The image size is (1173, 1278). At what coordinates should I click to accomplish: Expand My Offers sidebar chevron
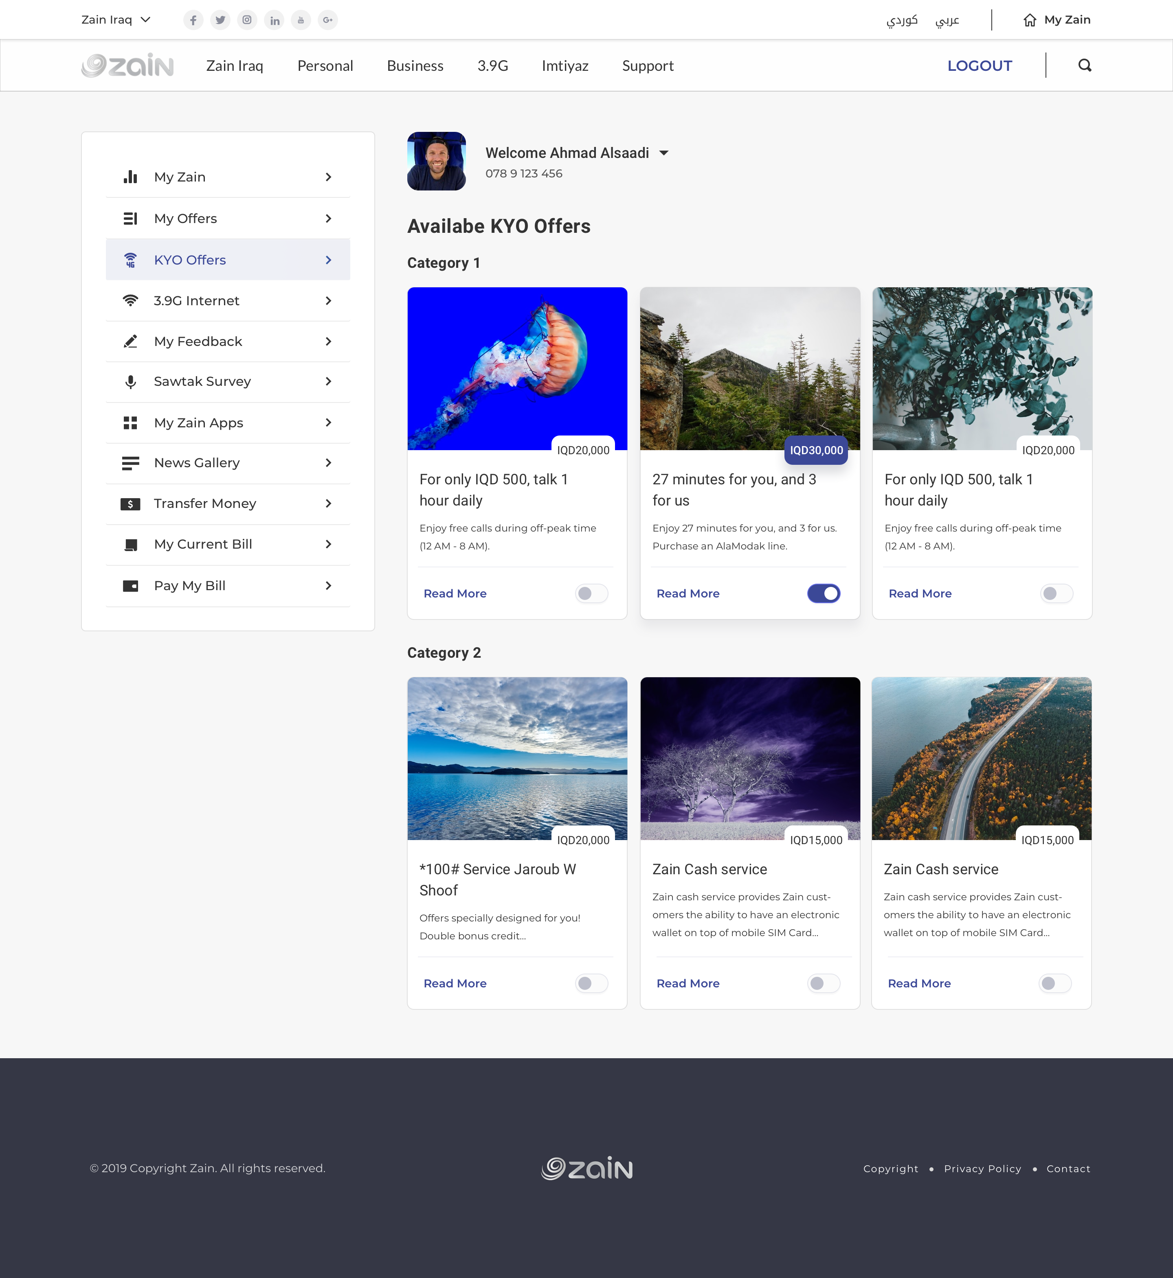(x=328, y=219)
